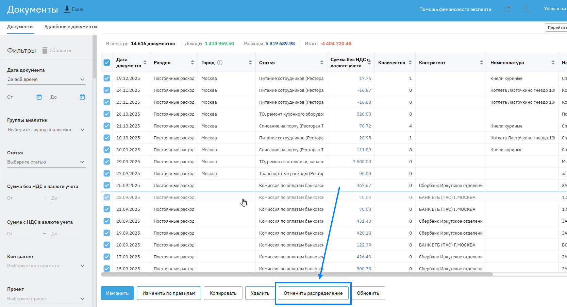Open the Выберите статью dropdown

[46, 162]
